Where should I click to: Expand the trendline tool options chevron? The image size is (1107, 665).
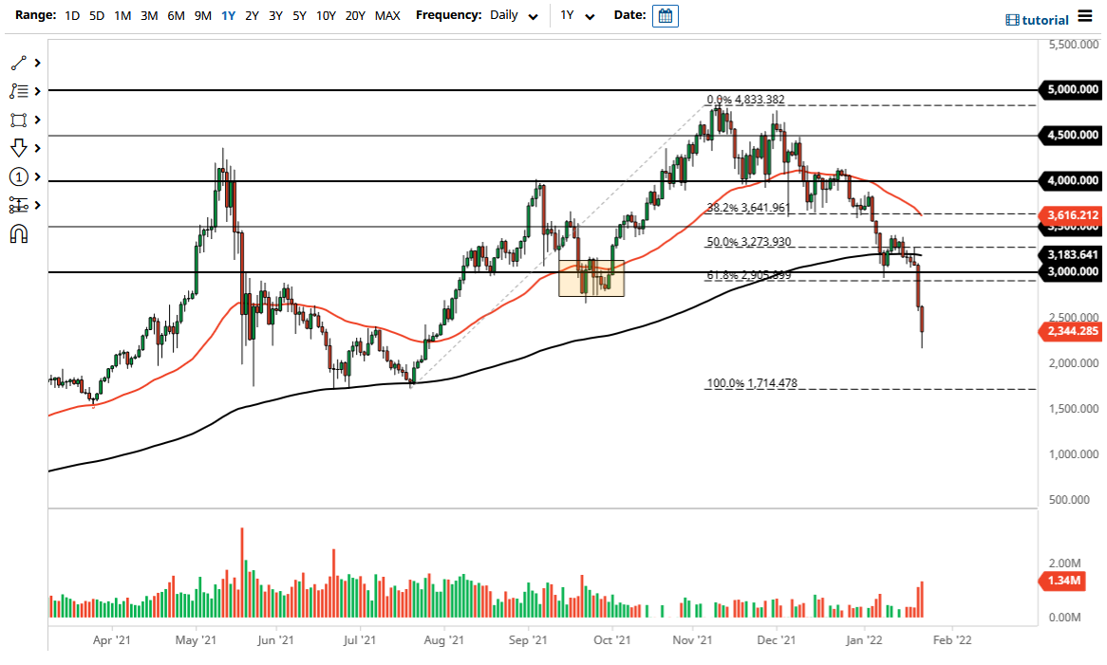click(36, 63)
